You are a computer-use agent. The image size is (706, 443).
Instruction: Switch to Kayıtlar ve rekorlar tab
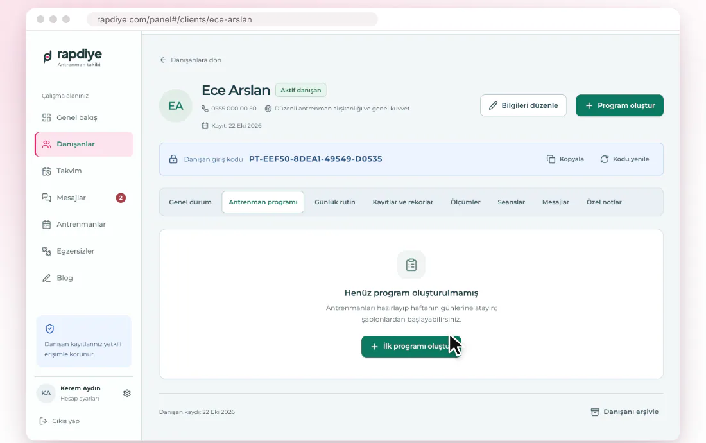point(403,202)
